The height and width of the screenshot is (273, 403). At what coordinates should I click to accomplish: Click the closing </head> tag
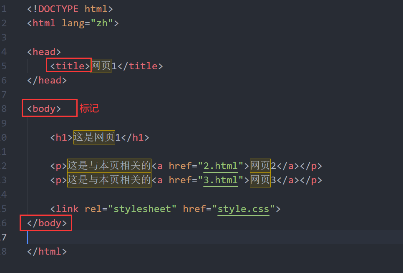pos(47,81)
